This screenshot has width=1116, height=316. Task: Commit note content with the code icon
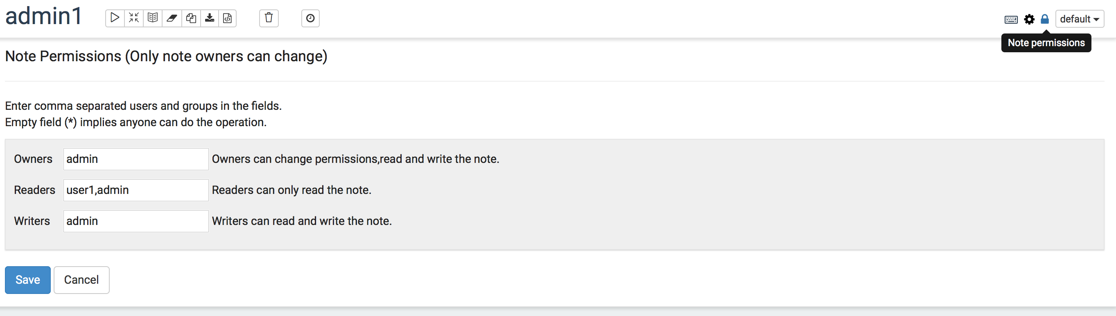[228, 18]
